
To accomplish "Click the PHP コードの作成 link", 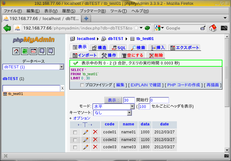I will pos(184,85).
